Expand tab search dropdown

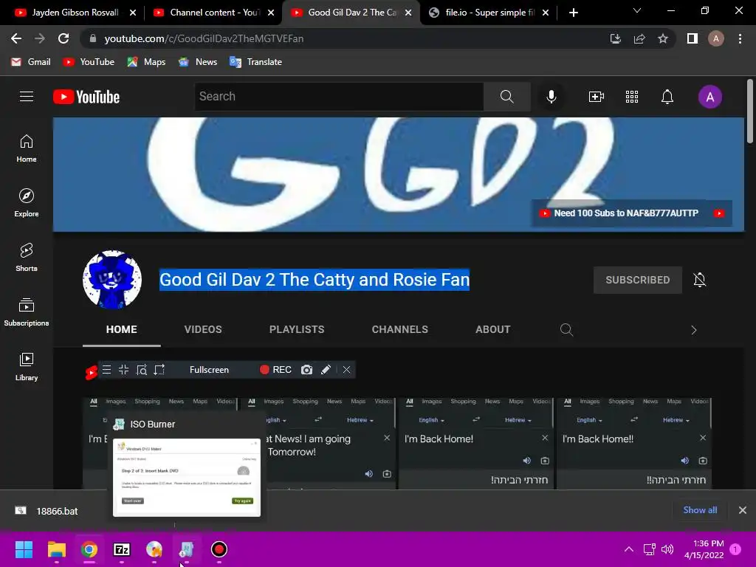637,10
